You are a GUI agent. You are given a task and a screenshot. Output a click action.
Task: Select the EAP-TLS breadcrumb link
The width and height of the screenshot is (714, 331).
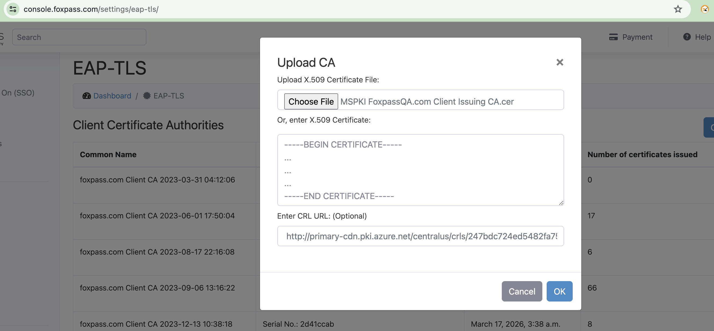pos(168,95)
